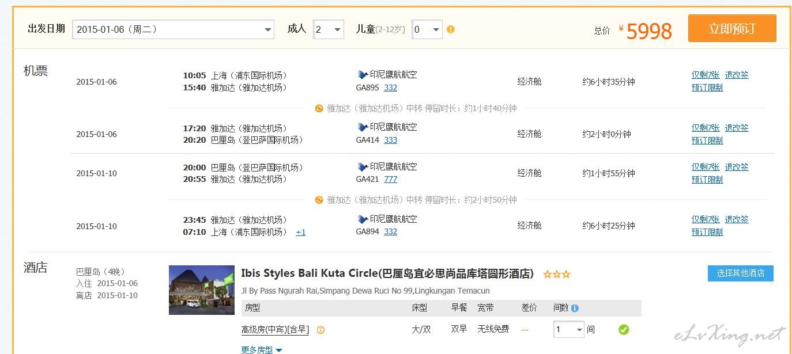Screen dimensions: 792x354
Task: Click the 无线免费 broadband cell
Action: [493, 329]
